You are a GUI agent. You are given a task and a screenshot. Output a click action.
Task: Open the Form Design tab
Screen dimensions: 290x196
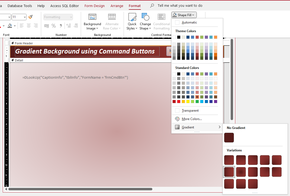[x=95, y=6]
